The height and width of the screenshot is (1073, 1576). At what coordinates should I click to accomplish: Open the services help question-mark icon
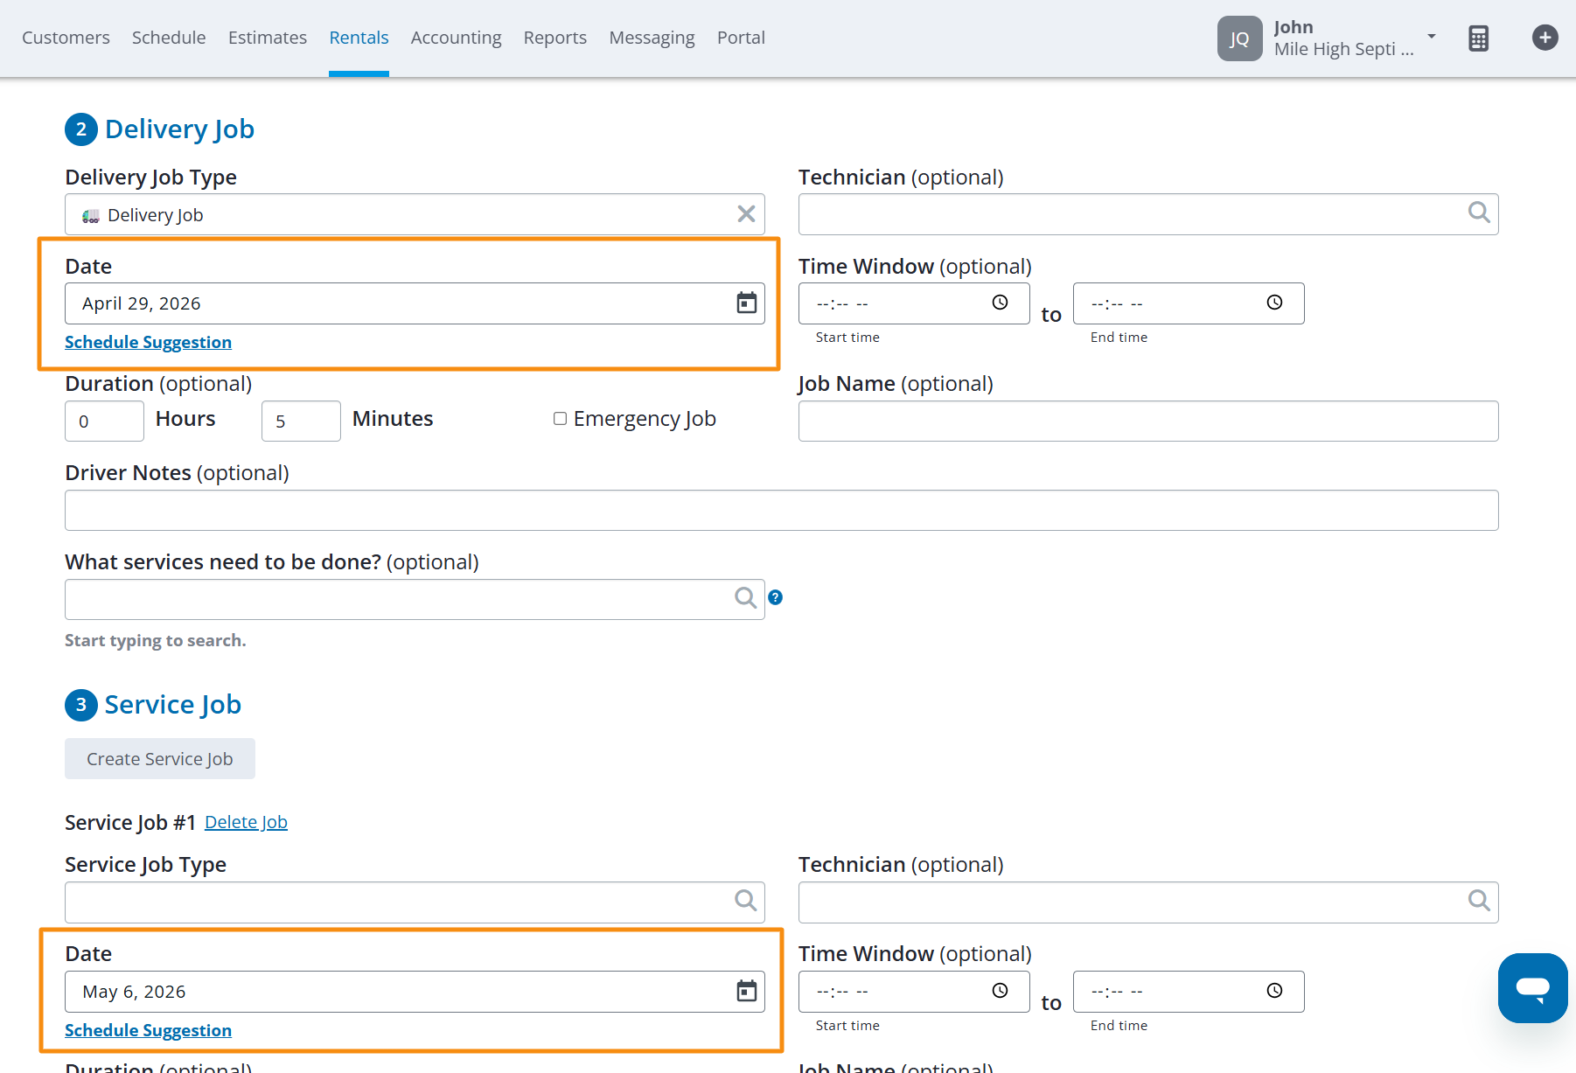775,597
